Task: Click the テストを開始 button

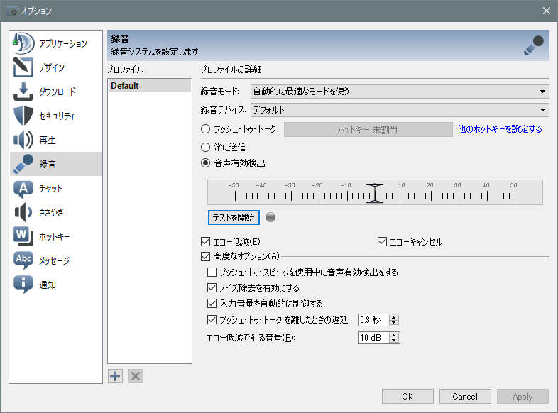Action: (x=234, y=217)
